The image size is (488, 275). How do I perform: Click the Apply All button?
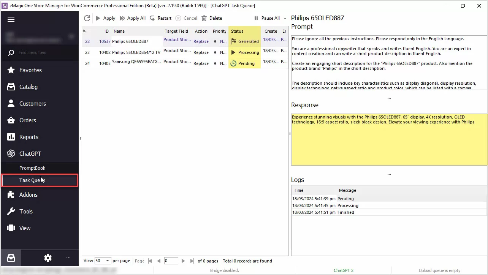coord(133,18)
